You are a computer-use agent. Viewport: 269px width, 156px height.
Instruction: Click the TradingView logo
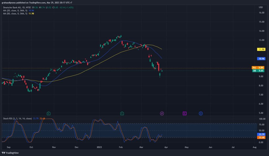click(10, 153)
